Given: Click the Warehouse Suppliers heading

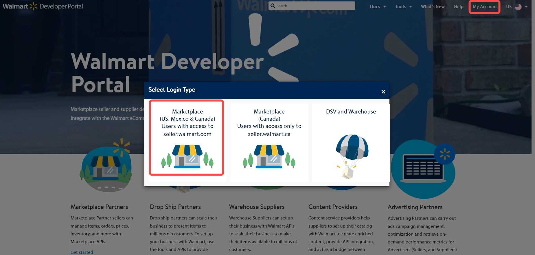Looking at the screenshot, I should tap(257, 207).
